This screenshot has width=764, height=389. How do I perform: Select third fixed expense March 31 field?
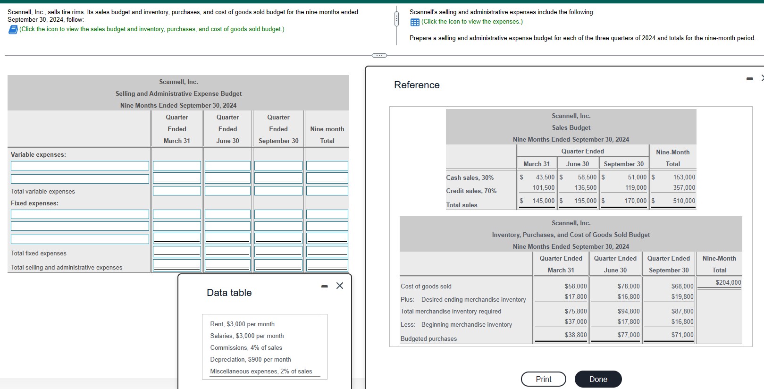pyautogui.click(x=177, y=238)
